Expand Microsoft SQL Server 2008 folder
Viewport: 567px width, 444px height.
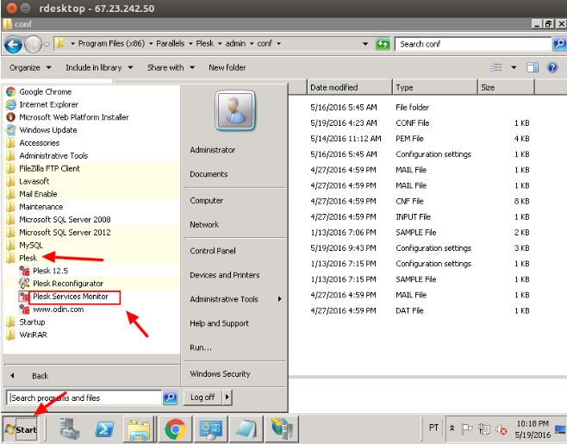[59, 220]
